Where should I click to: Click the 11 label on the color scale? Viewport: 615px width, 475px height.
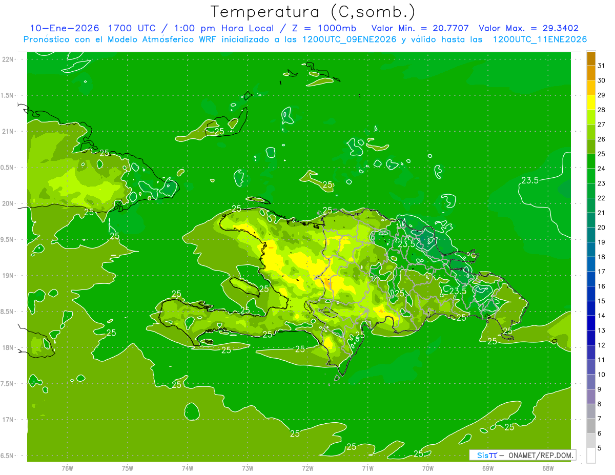pyautogui.click(x=602, y=360)
